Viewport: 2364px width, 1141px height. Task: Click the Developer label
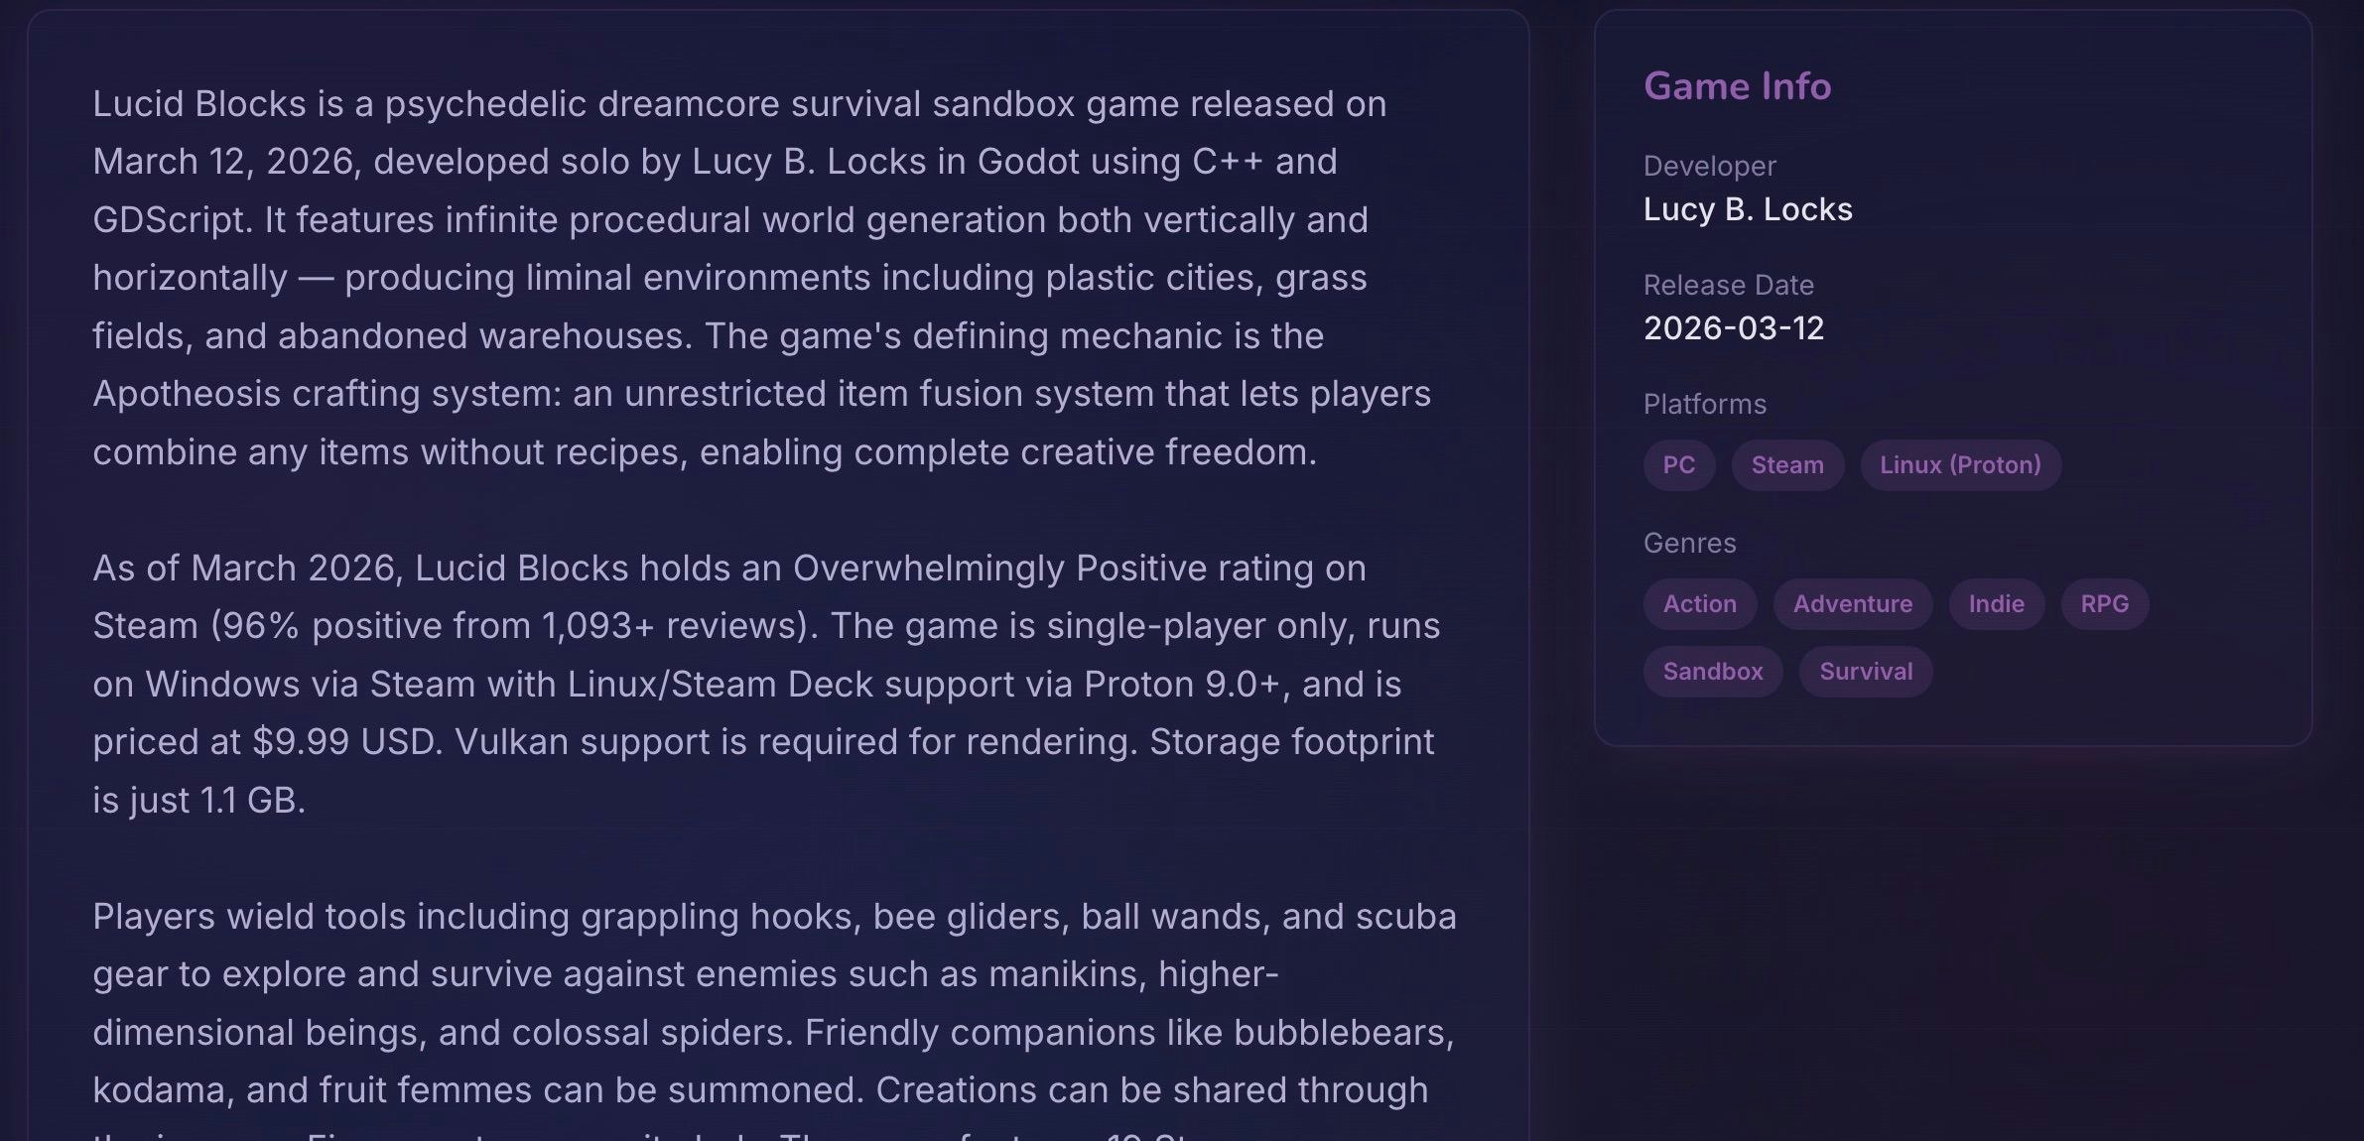pos(1710,166)
